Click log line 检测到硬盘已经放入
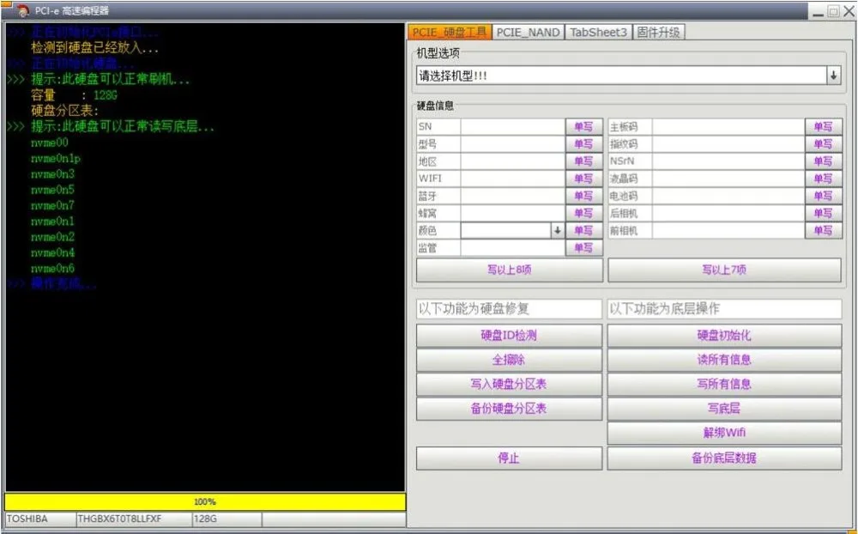Image resolution: width=858 pixels, height=534 pixels. click(94, 48)
